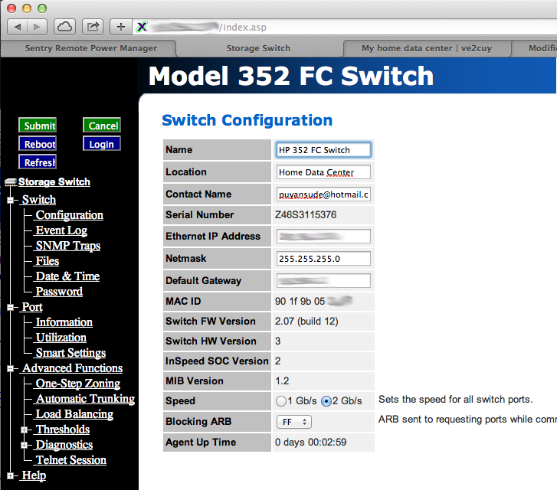Open the Utilization link
The width and height of the screenshot is (557, 490).
pyautogui.click(x=61, y=338)
